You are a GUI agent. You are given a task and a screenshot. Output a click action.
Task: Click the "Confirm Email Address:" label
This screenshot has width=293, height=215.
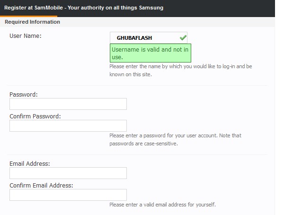tap(41, 185)
